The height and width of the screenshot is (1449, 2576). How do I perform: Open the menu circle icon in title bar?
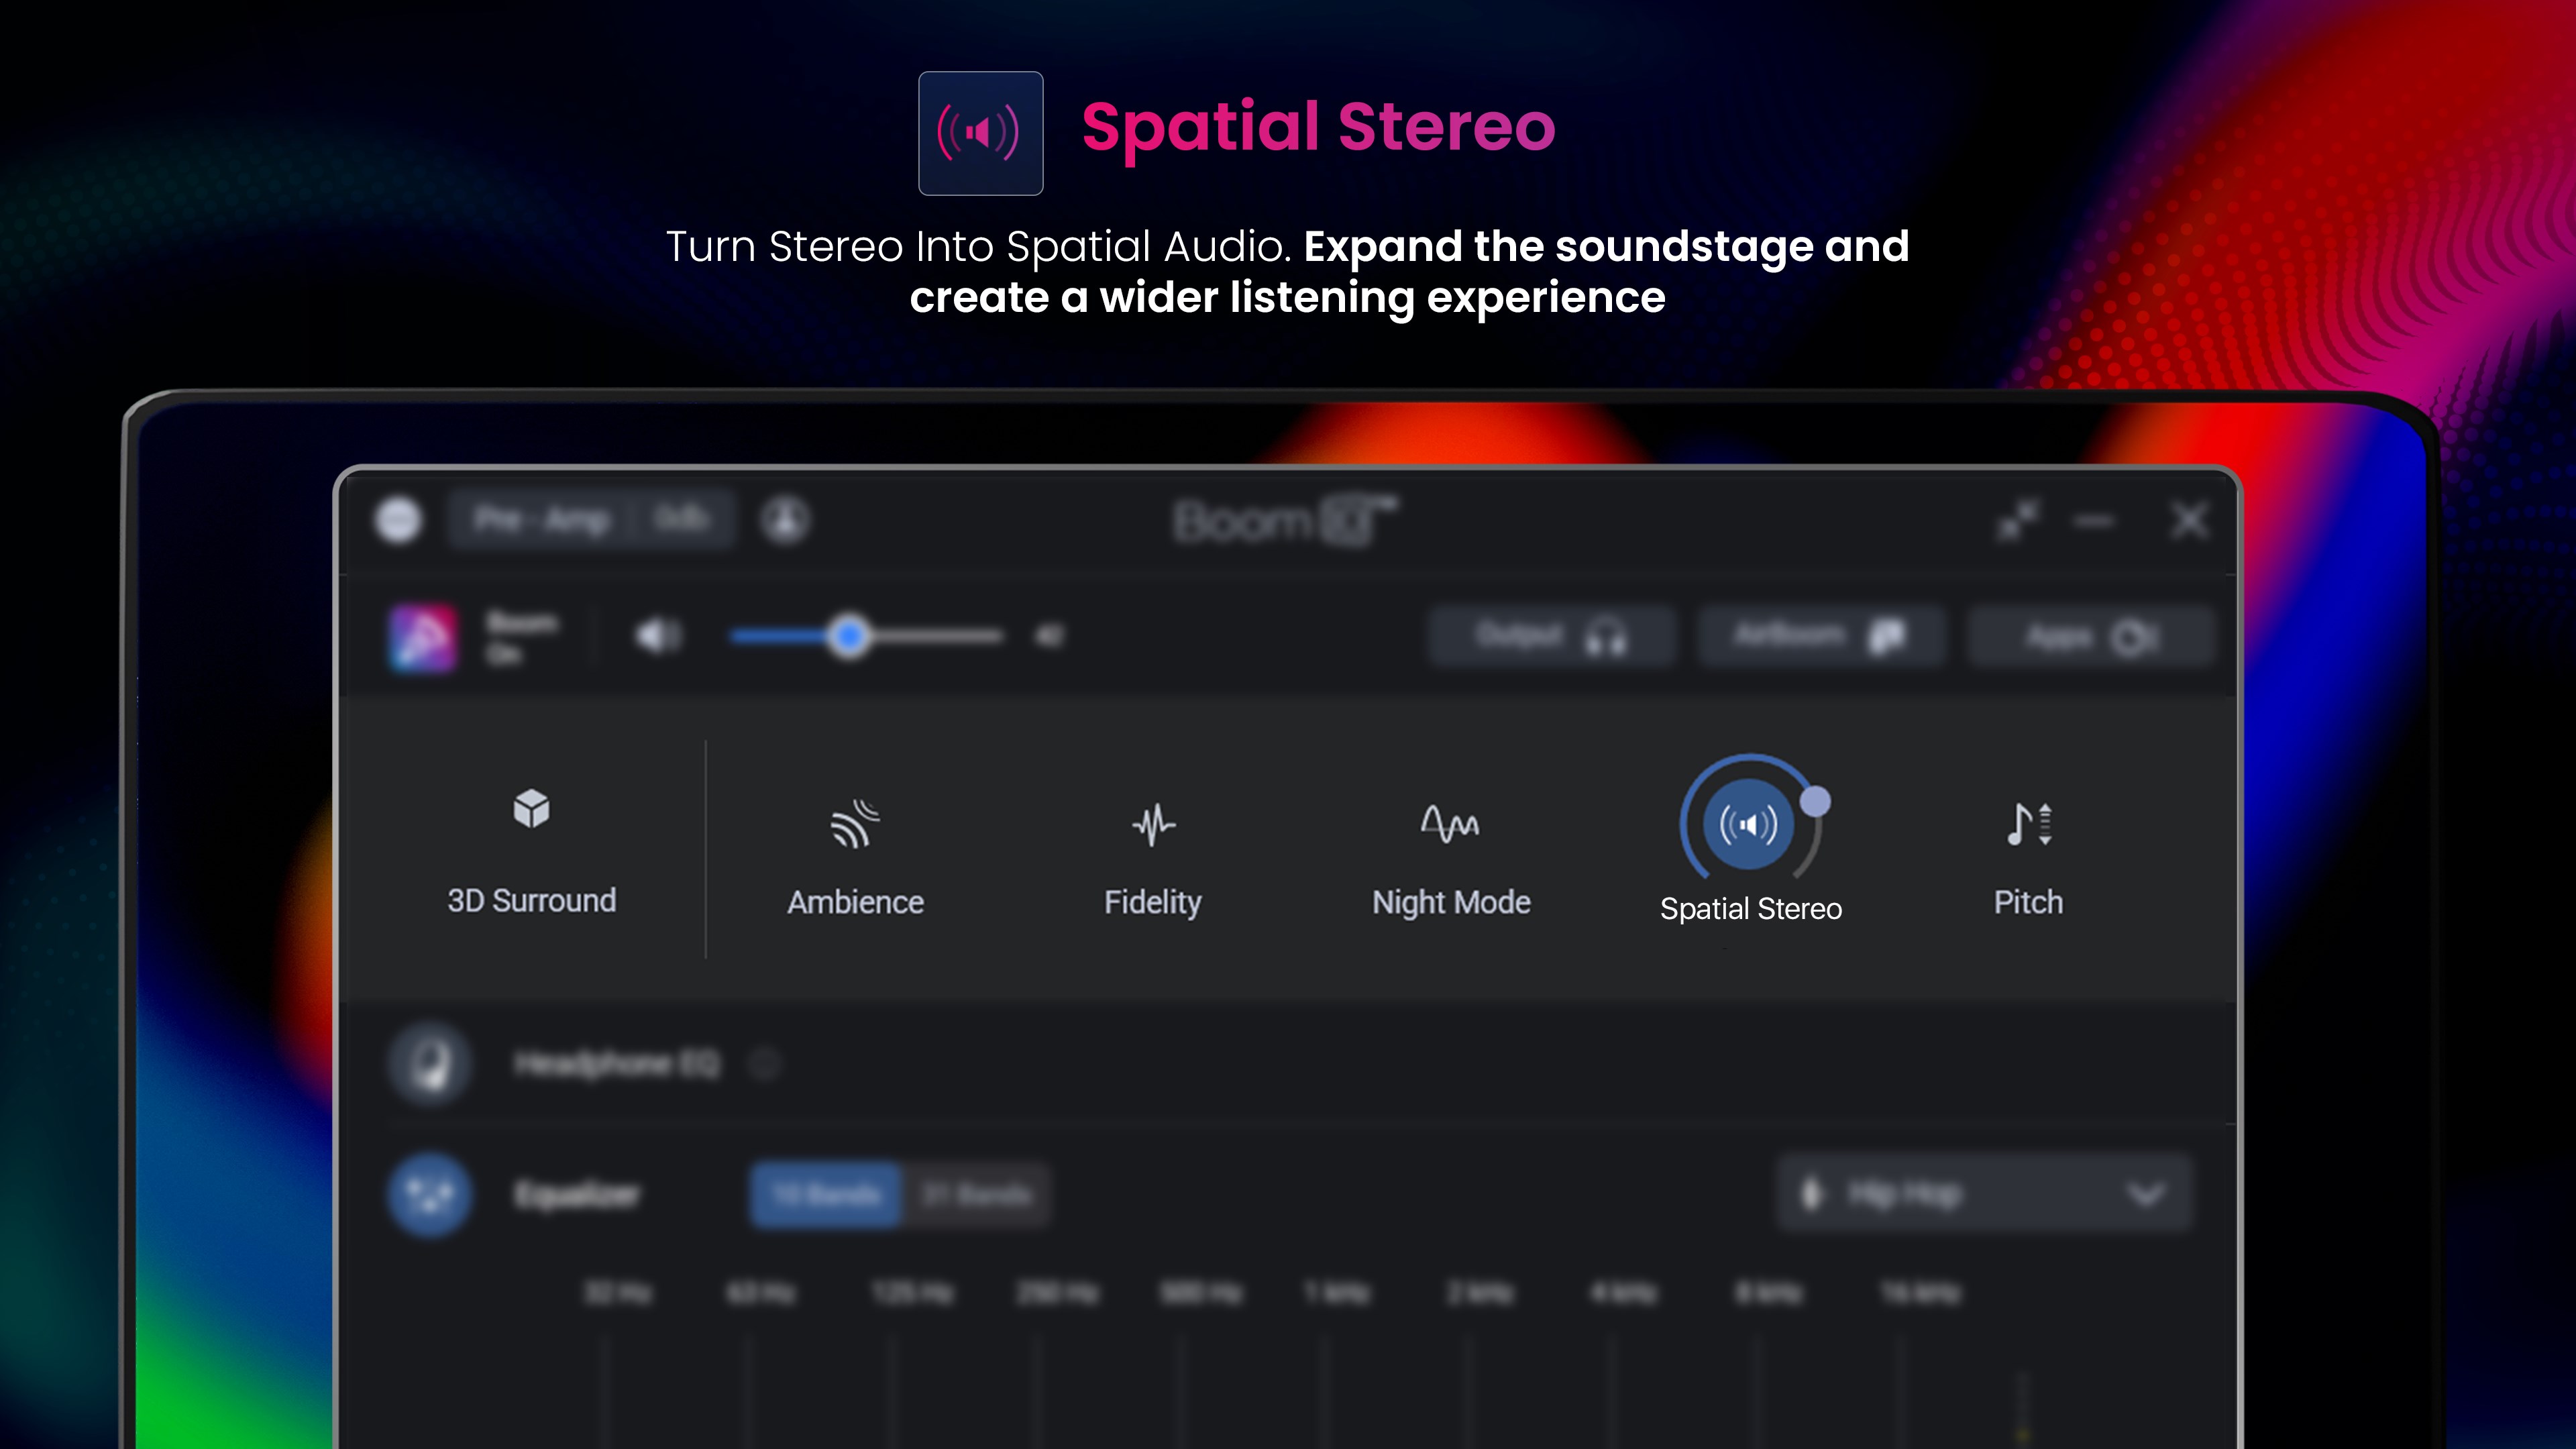(398, 520)
